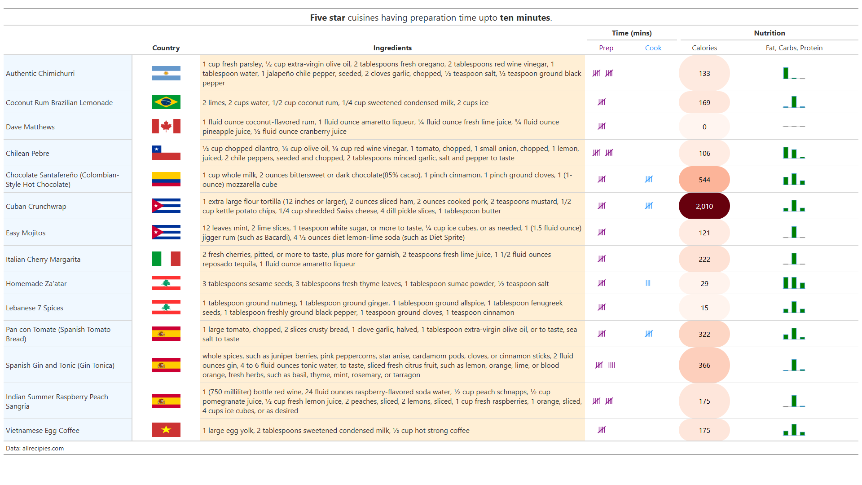Open the Prep column header
This screenshot has width=862, height=485.
coord(606,48)
